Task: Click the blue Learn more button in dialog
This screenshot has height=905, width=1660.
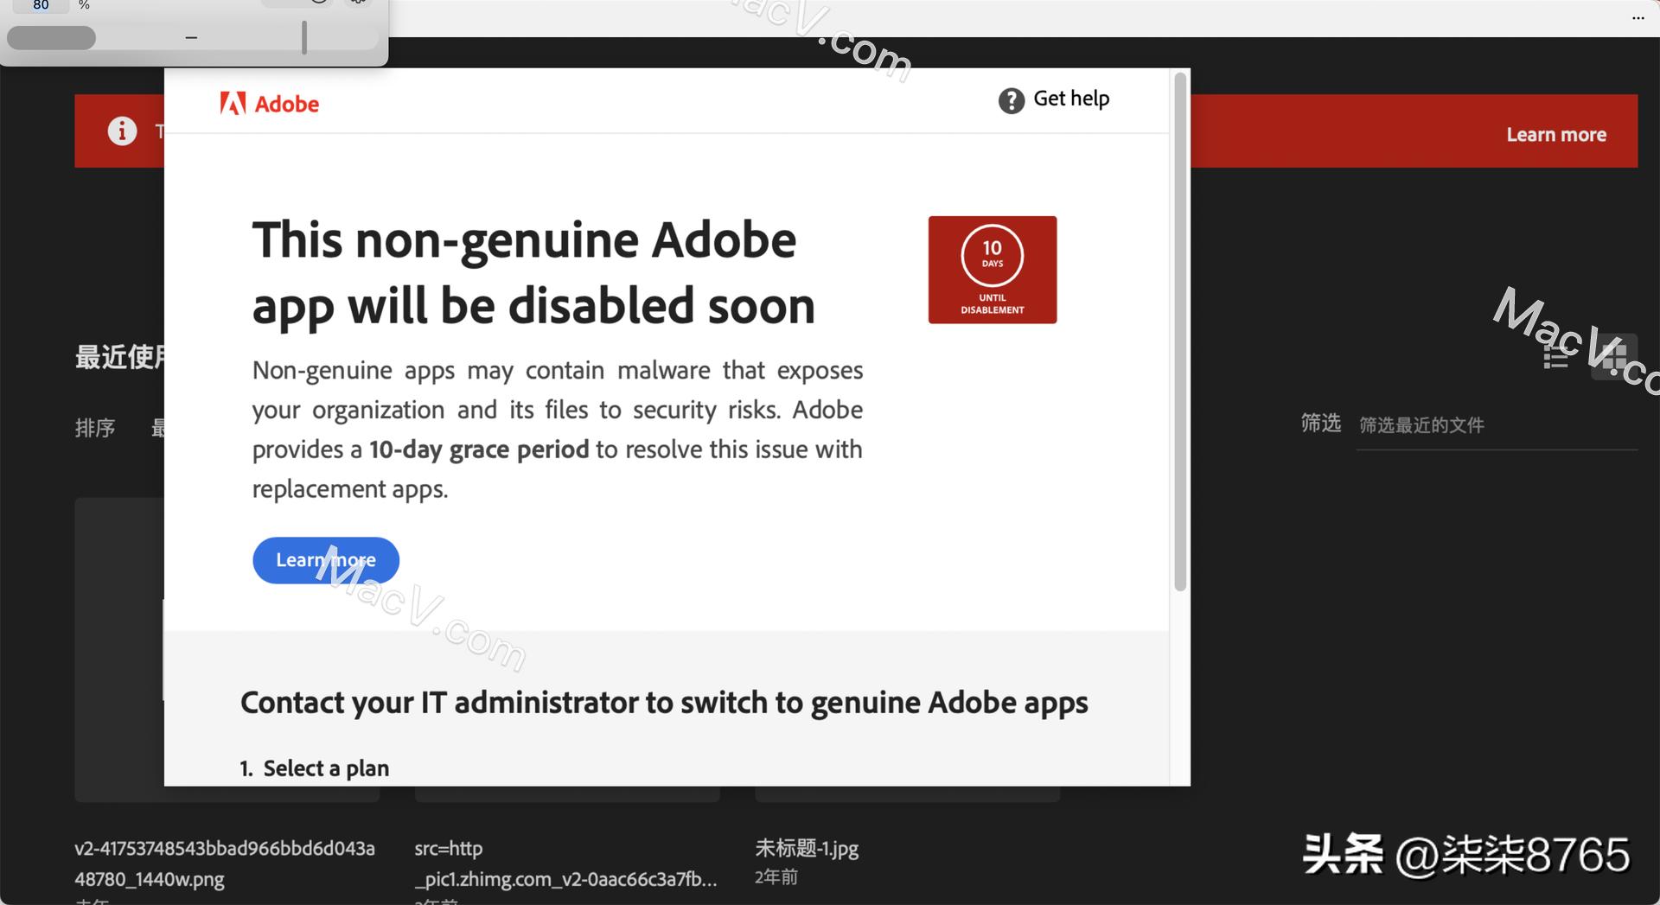Action: coord(326,560)
